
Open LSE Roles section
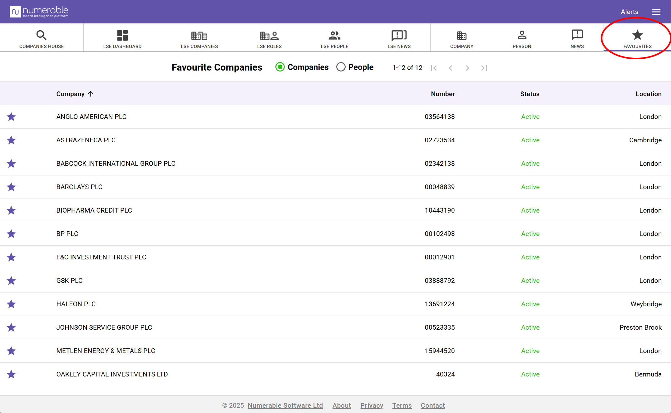pyautogui.click(x=269, y=39)
